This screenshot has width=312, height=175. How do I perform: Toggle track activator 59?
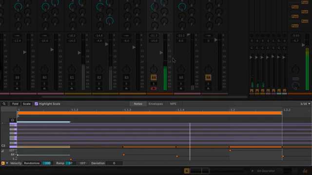coord(17,78)
